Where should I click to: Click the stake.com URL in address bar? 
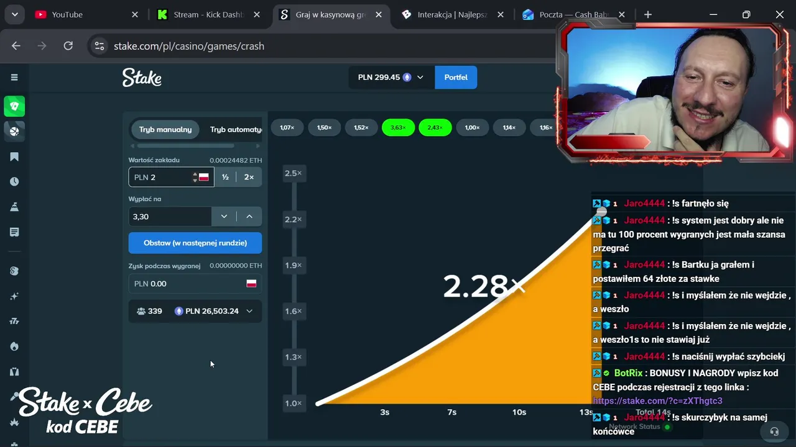pos(189,46)
